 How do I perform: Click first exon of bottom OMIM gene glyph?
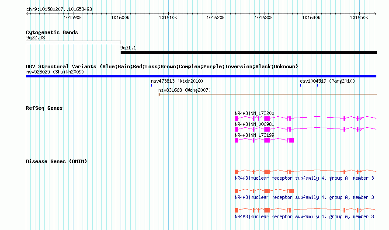click(236, 210)
